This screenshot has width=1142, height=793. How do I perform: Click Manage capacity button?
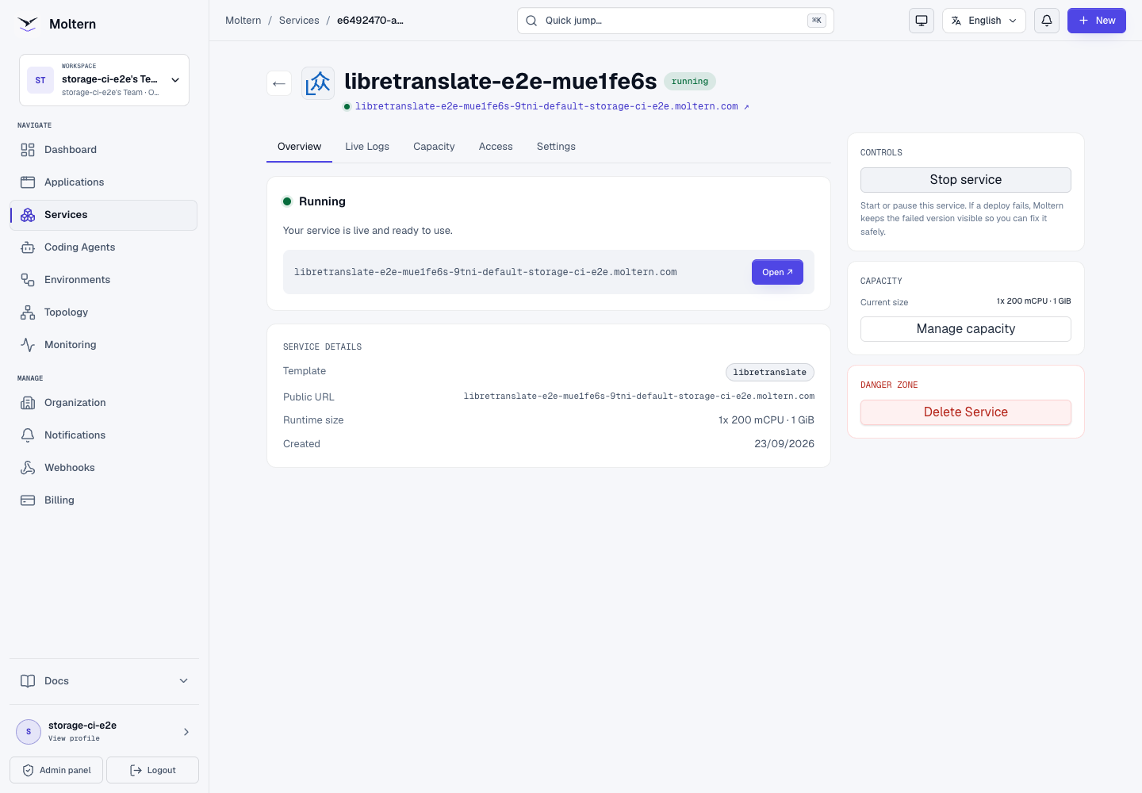[966, 329]
